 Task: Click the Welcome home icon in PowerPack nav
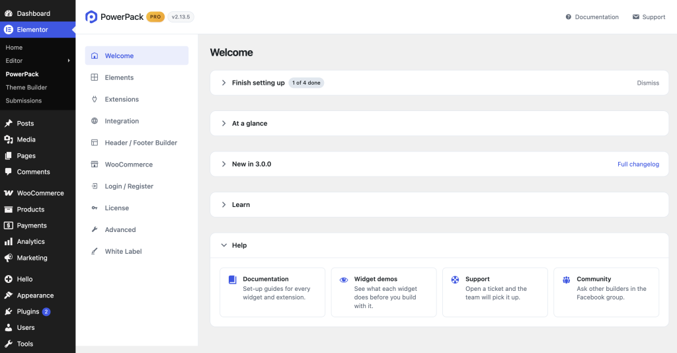(x=95, y=56)
